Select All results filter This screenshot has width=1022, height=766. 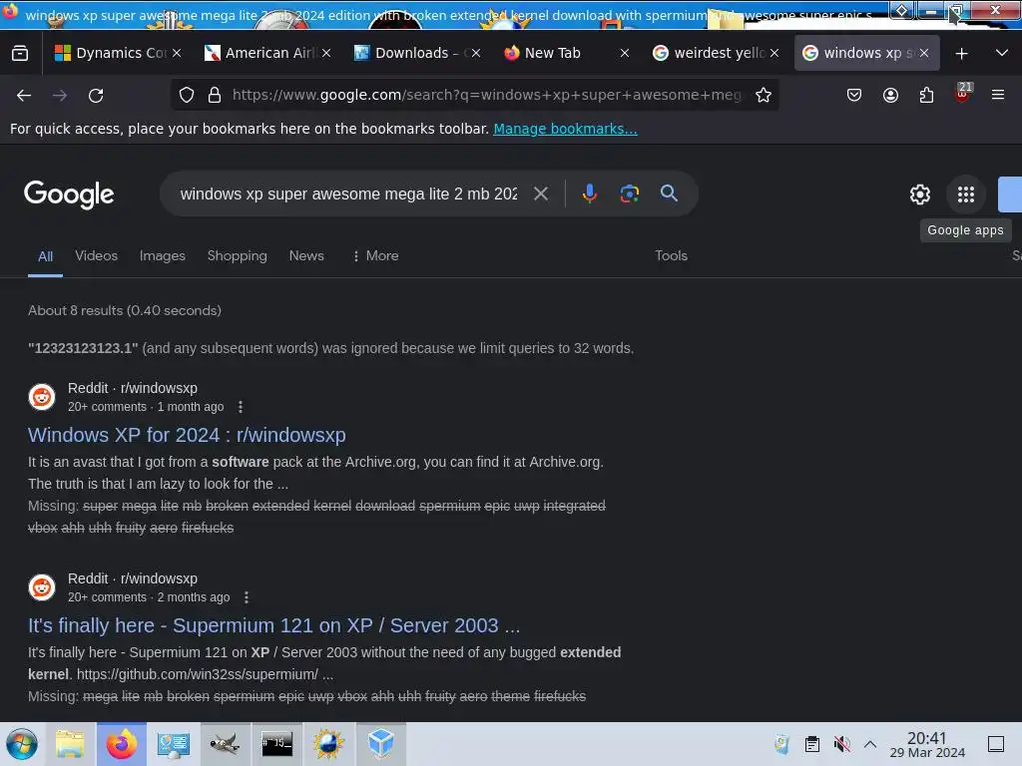pyautogui.click(x=45, y=256)
